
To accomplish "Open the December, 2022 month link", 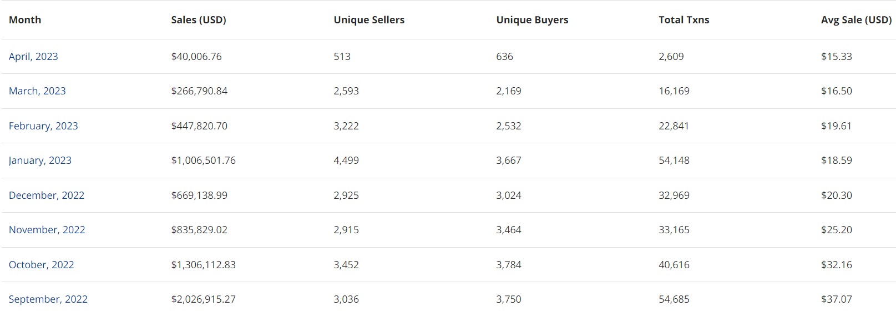I will [47, 195].
